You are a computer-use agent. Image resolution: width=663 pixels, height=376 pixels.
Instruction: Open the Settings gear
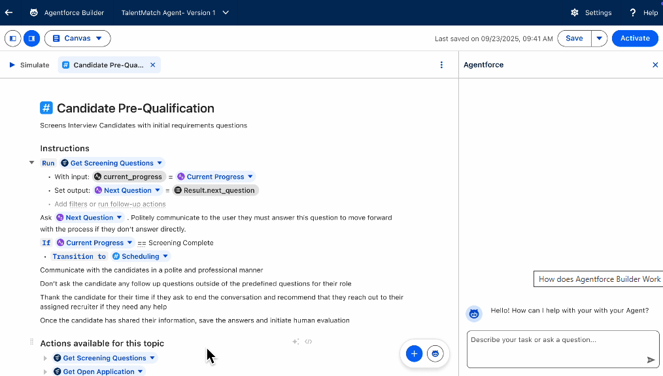pyautogui.click(x=574, y=12)
